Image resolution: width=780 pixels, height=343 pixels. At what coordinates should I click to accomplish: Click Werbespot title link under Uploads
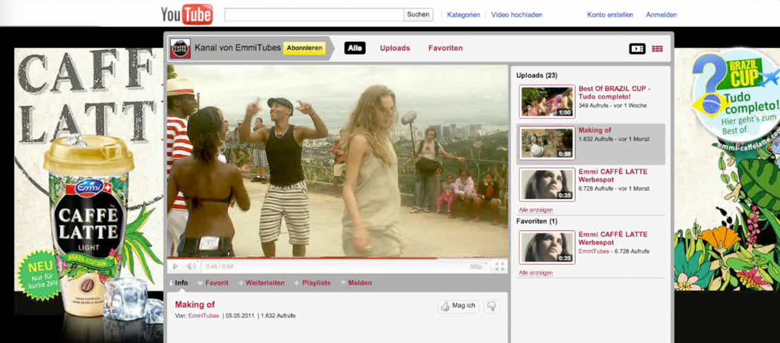point(613,175)
